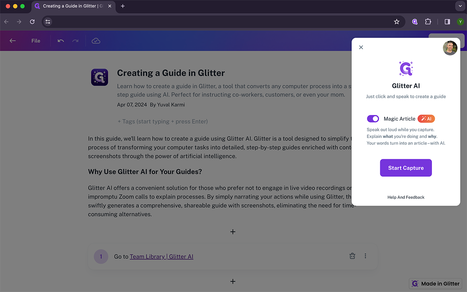Toggle the browser side panel icon
Screen dimensions: 467x292
coord(447,22)
